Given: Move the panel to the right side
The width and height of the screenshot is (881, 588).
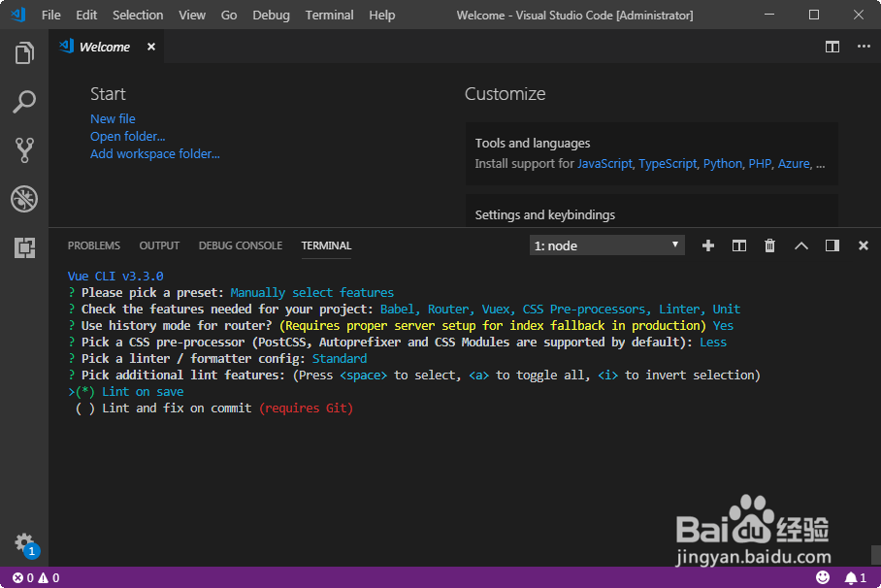Looking at the screenshot, I should pos(832,245).
